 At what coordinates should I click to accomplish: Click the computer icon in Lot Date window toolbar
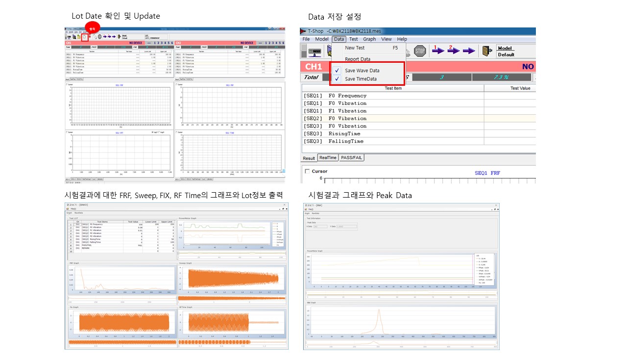(69, 37)
